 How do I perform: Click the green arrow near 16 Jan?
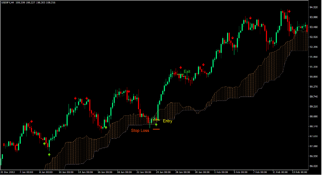coord(106,127)
